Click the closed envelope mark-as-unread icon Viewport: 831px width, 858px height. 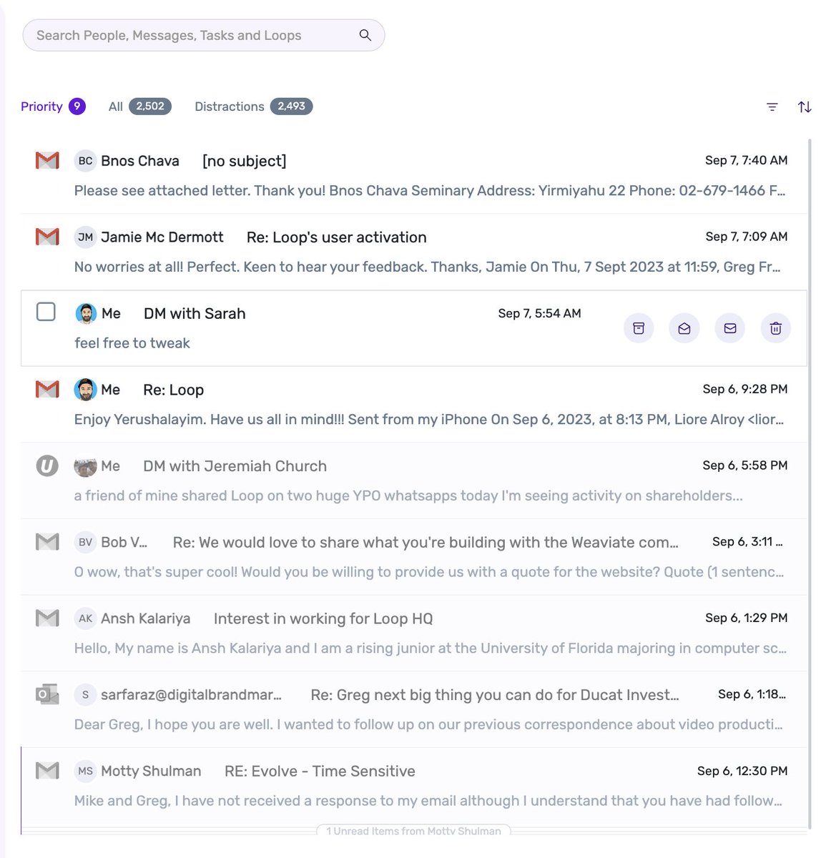(729, 328)
